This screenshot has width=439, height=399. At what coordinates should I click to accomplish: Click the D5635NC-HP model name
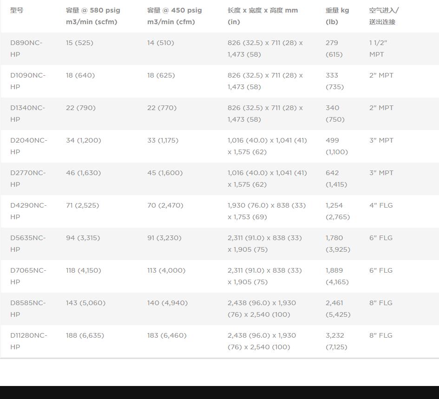pos(28,243)
